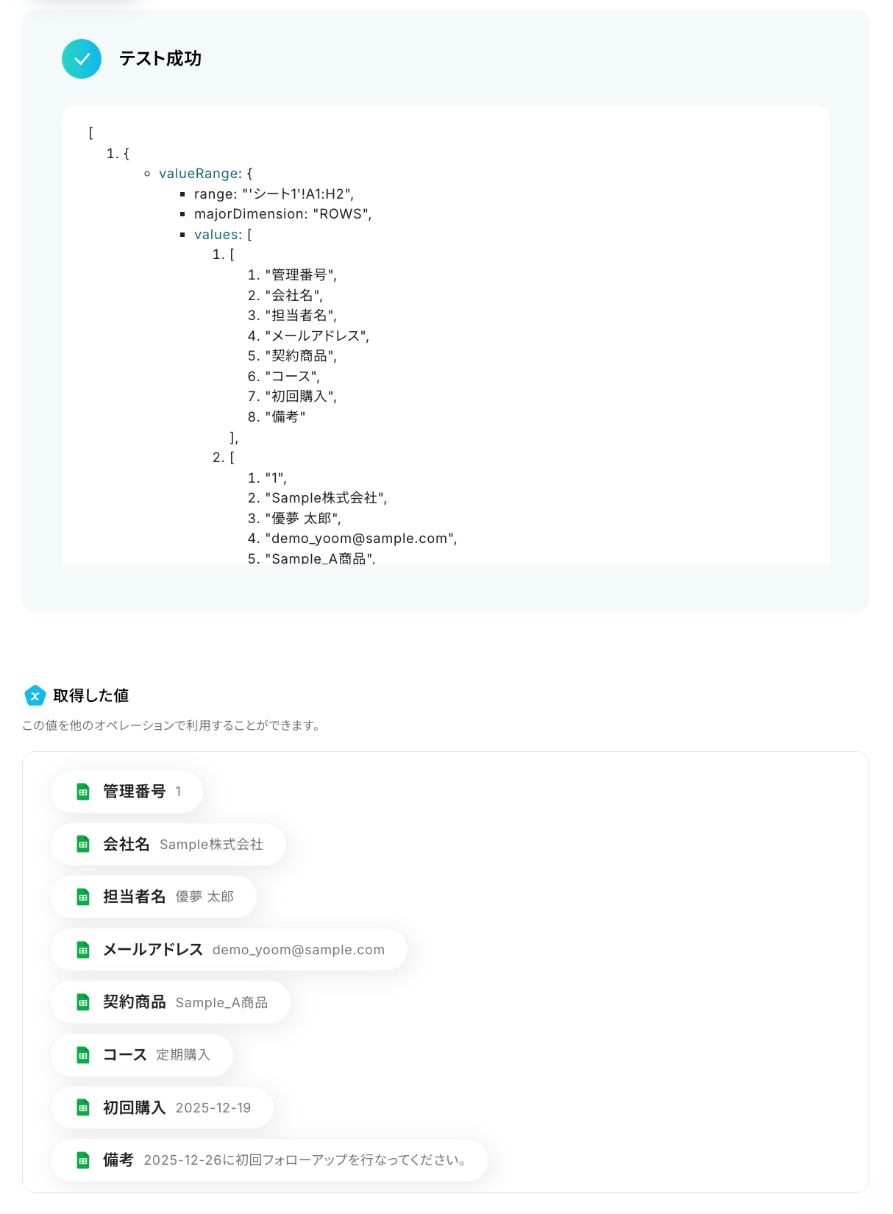Select the 管理番号 value chip

click(x=127, y=792)
